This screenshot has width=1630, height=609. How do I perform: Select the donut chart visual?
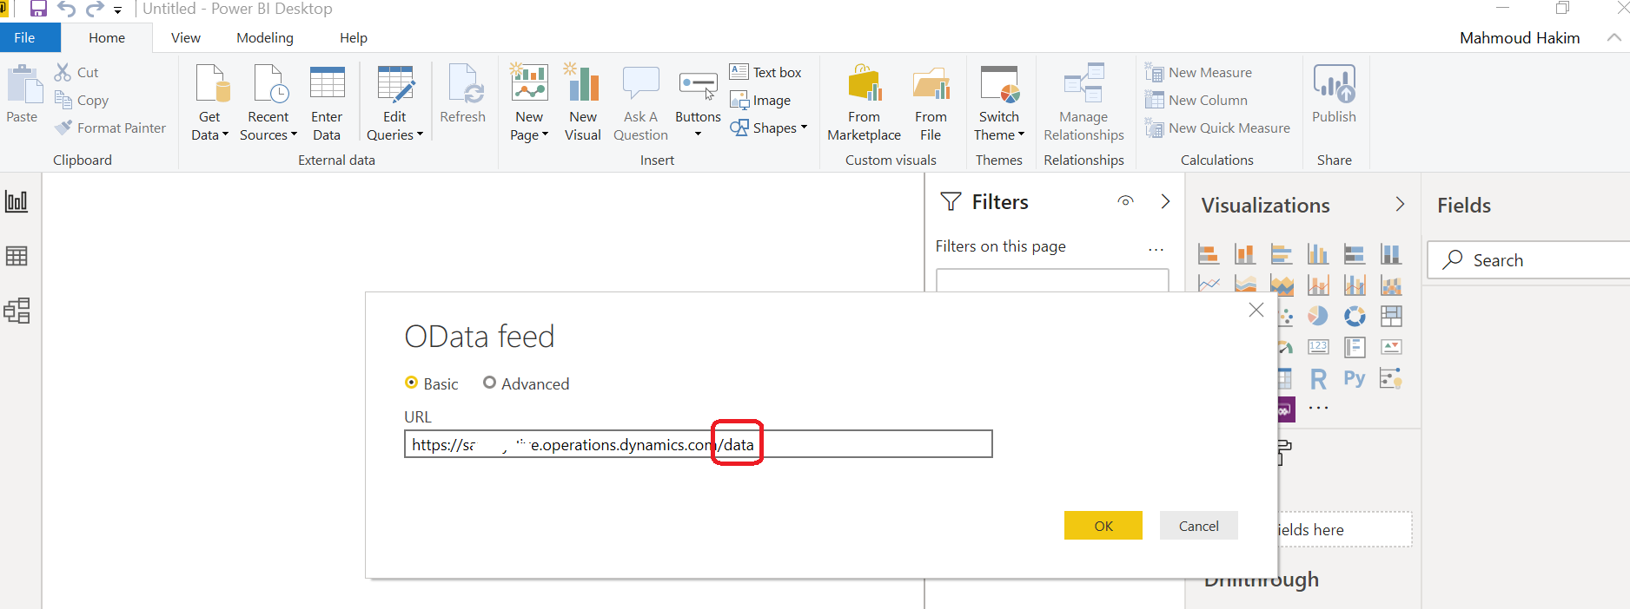click(x=1355, y=316)
